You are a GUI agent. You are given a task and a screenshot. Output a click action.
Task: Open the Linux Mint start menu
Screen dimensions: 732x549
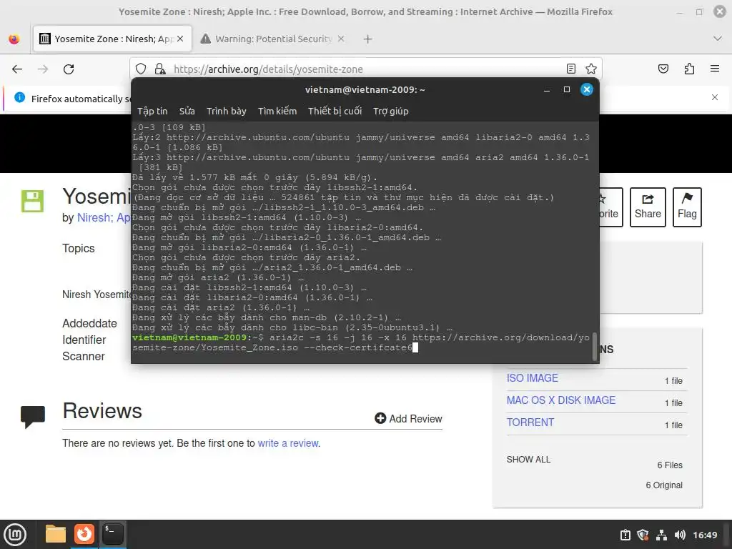point(15,535)
